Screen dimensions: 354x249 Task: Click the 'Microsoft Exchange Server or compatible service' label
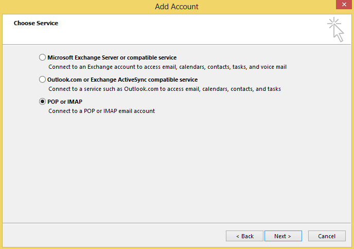(x=112, y=58)
